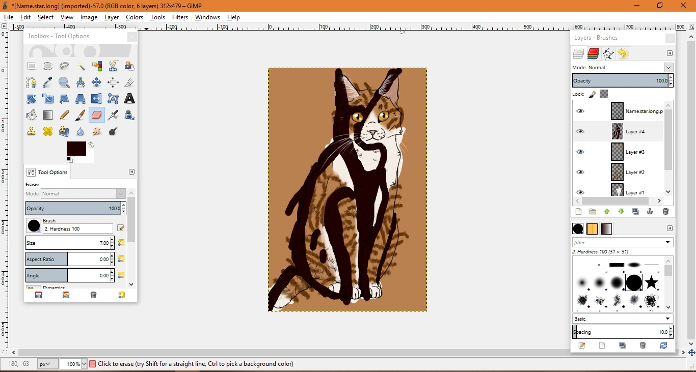Choose the Color Picker eyedropper tool
Image resolution: width=696 pixels, height=372 pixels.
click(x=48, y=82)
